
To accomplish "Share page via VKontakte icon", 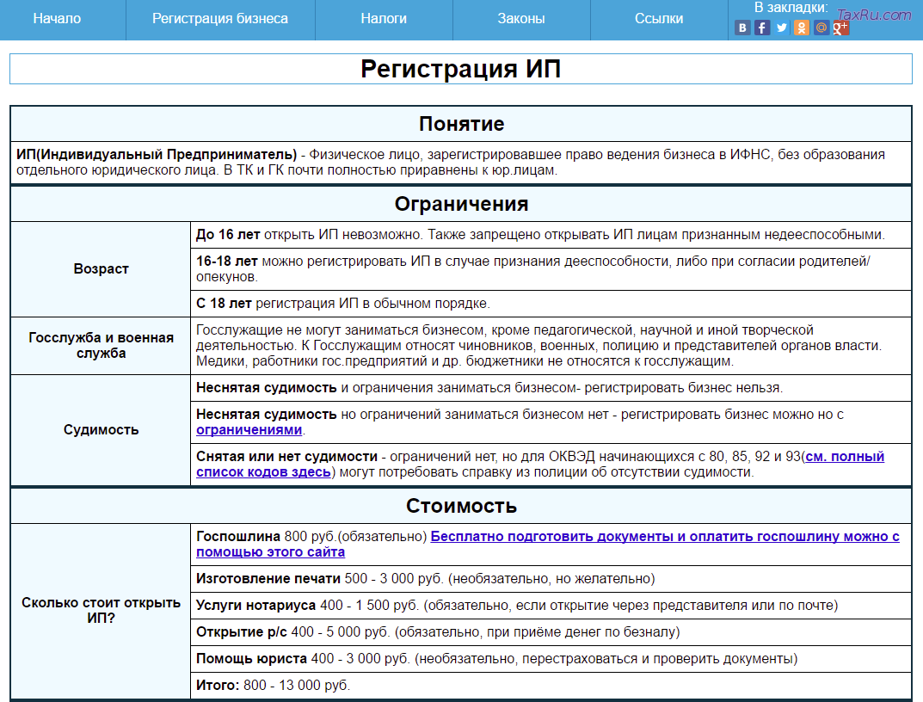I will pyautogui.click(x=742, y=28).
